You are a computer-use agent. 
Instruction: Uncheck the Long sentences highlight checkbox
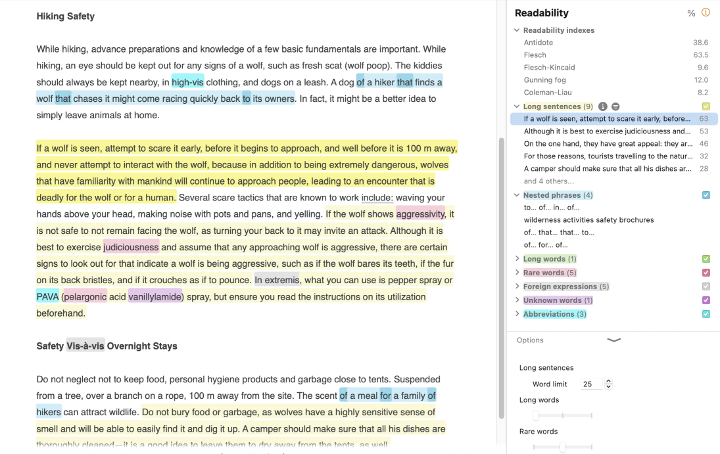(706, 106)
